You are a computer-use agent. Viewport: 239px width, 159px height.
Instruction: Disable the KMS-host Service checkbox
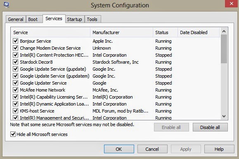pyautogui.click(x=15, y=111)
